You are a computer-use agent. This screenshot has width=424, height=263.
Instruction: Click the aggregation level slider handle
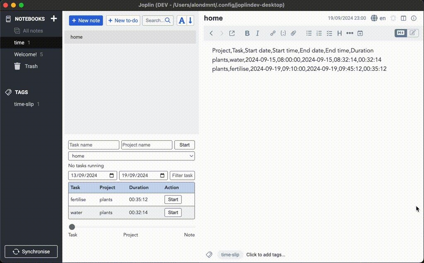pos(72,227)
